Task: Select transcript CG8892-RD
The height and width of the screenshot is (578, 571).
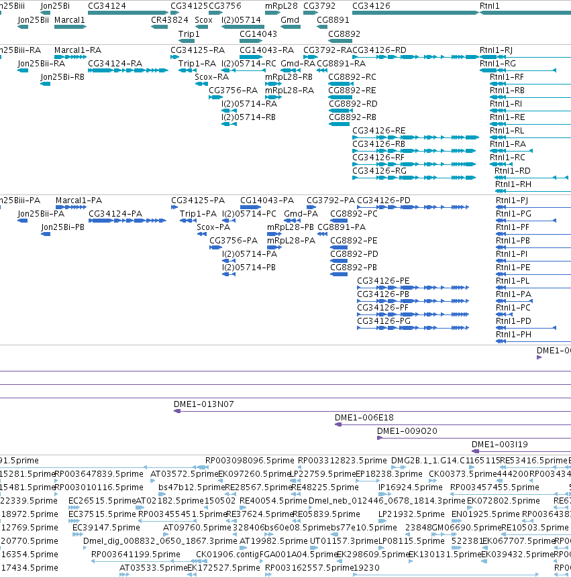Action: click(x=353, y=103)
